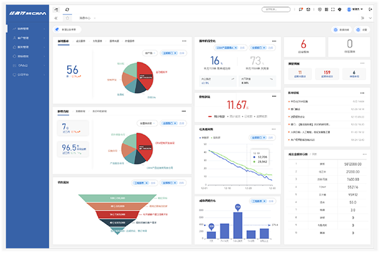Expand the 销售管理 sidebar menu
Viewport: 380px width, 253px height.
[18, 29]
